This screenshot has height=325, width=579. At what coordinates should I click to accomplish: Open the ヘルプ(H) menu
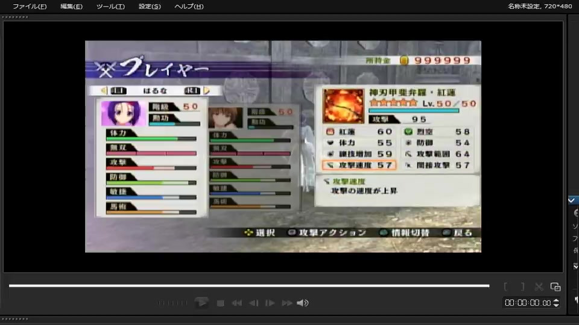coord(189,6)
